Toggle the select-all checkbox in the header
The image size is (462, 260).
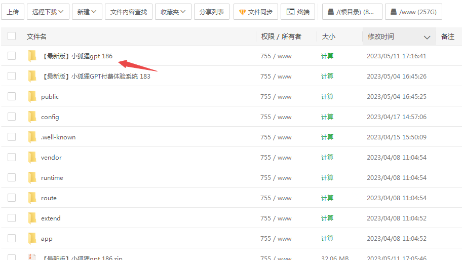[12, 36]
